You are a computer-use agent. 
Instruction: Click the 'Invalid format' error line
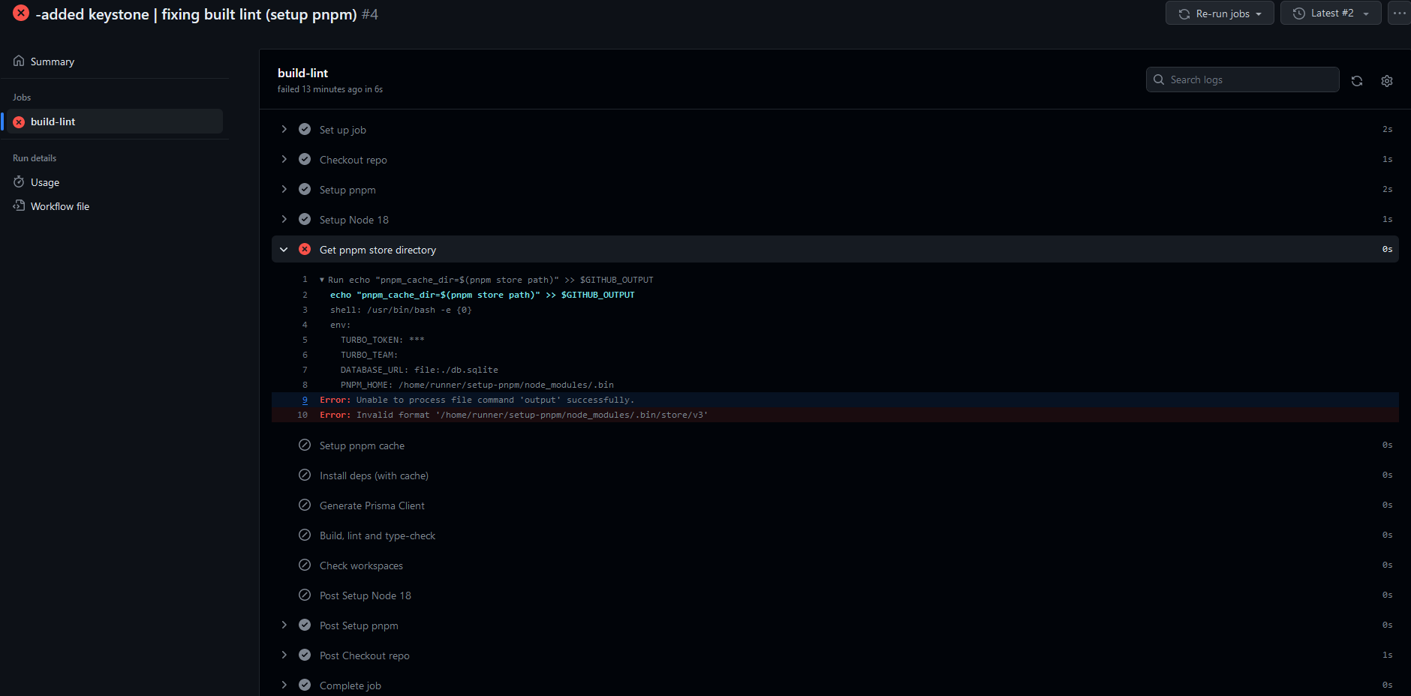coord(835,415)
